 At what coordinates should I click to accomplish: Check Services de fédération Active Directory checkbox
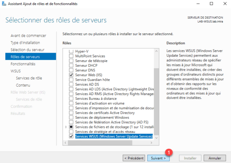point(71,122)
